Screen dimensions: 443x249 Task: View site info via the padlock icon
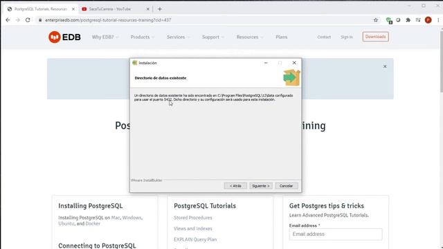[x=40, y=20]
